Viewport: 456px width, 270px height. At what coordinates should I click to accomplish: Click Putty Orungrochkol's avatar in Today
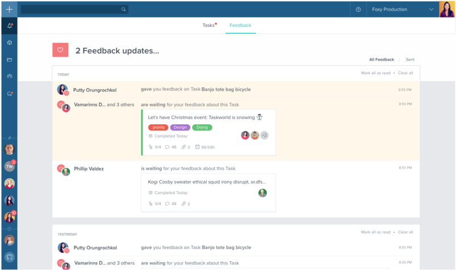tap(62, 90)
